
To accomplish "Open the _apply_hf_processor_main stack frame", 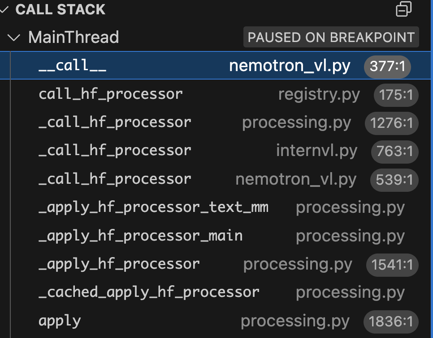I will click(x=140, y=236).
